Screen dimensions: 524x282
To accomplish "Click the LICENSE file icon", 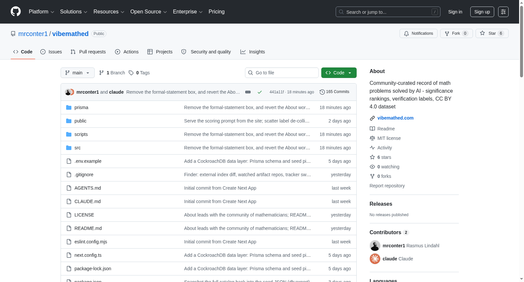I will pos(69,215).
